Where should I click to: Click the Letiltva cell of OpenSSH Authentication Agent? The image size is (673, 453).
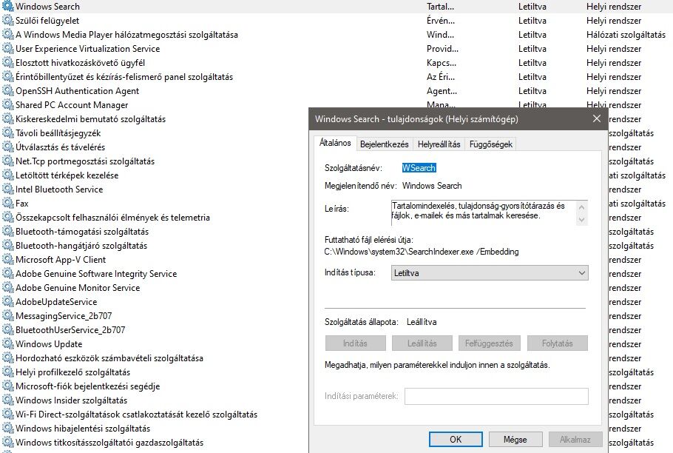tap(532, 91)
